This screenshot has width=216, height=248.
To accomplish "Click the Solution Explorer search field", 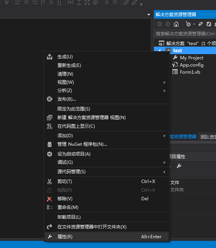I will point(185,34).
